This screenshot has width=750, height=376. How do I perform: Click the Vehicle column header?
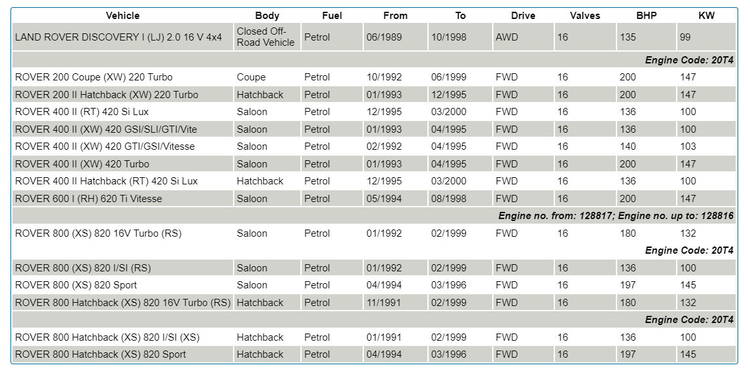click(122, 16)
